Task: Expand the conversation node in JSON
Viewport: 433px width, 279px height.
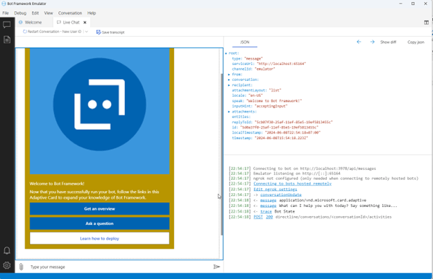Action: pos(229,80)
